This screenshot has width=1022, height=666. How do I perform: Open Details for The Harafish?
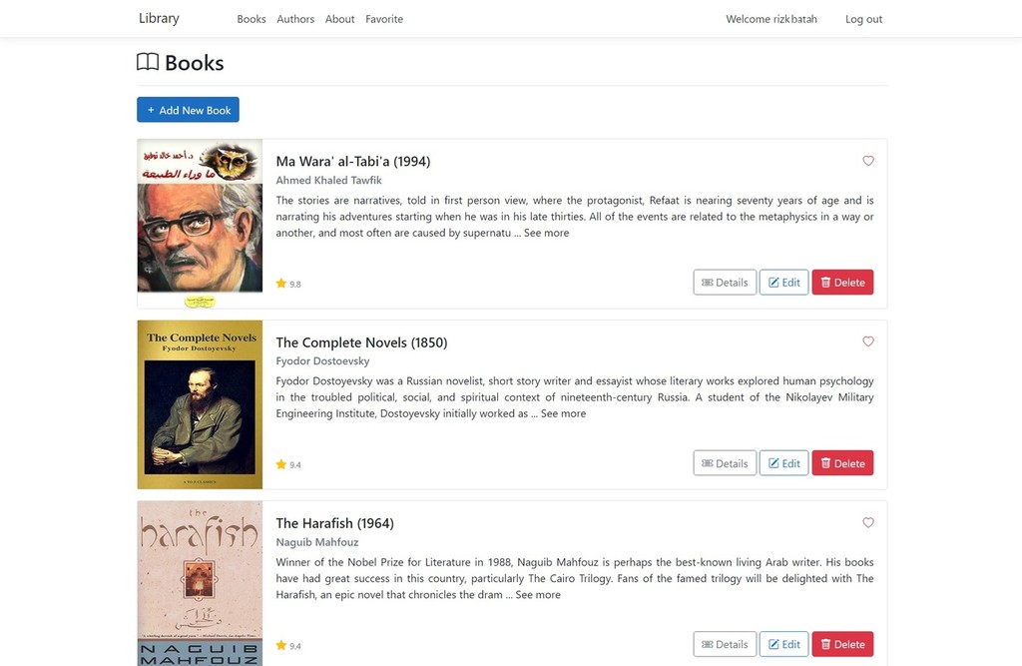point(725,644)
